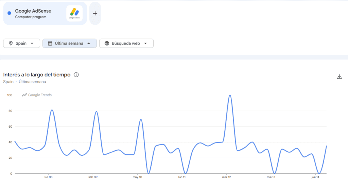The width and height of the screenshot is (348, 190).
Task: Open the info icon beside Interés a lo largo del tiempo
Action: pos(76,75)
